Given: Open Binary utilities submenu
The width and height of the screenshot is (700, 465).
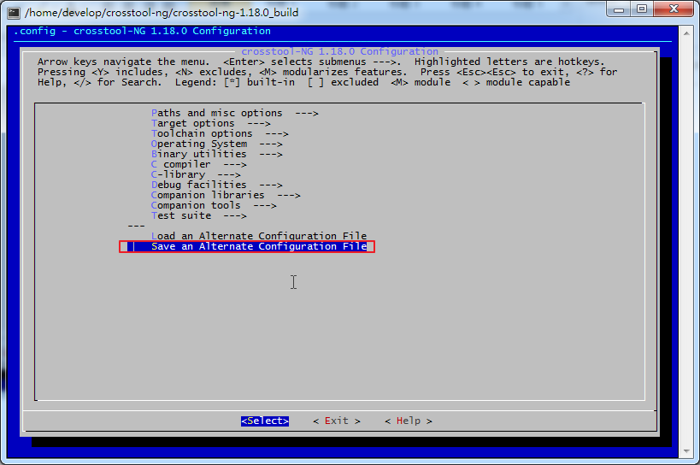Looking at the screenshot, I should pyautogui.click(x=216, y=154).
